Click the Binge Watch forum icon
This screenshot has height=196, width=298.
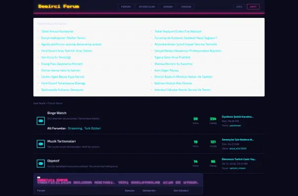click(41, 121)
